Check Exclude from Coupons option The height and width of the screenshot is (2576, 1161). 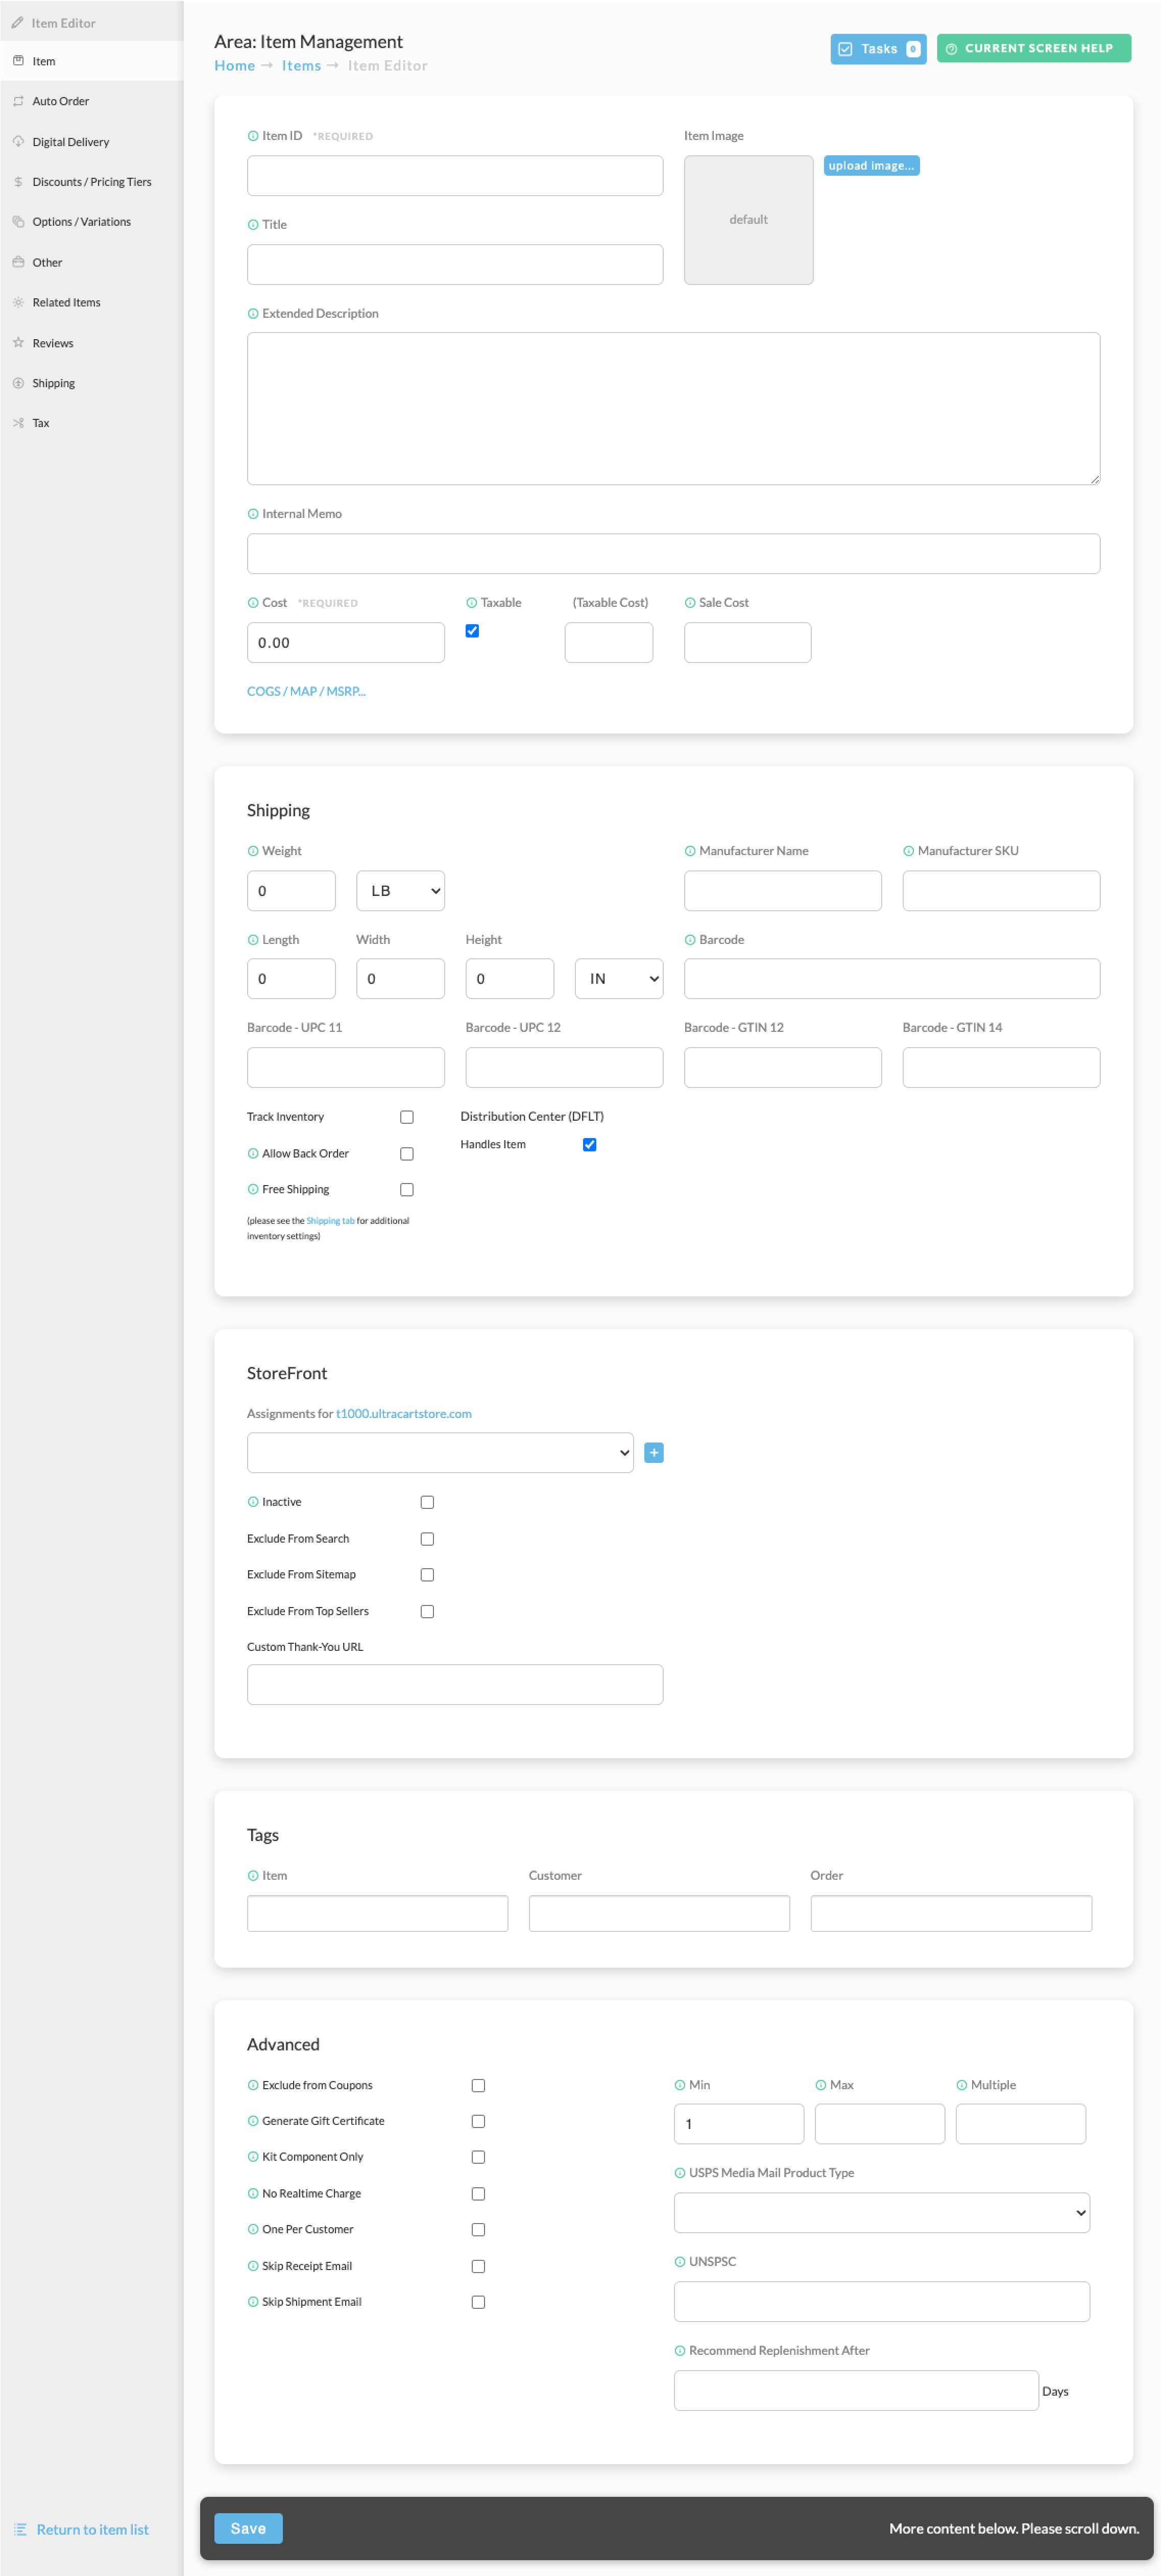[x=478, y=2085]
